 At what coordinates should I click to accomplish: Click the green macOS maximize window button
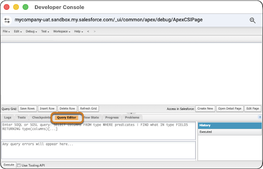click(x=25, y=7)
